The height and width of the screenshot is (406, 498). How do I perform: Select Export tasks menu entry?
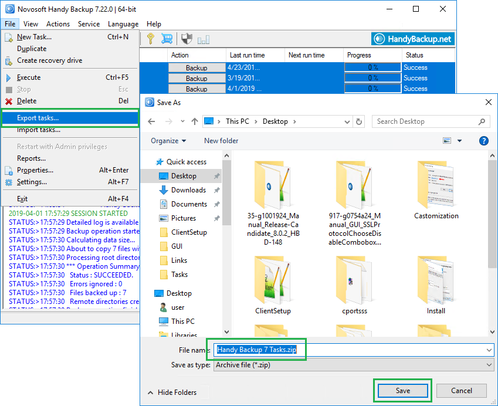(x=70, y=118)
